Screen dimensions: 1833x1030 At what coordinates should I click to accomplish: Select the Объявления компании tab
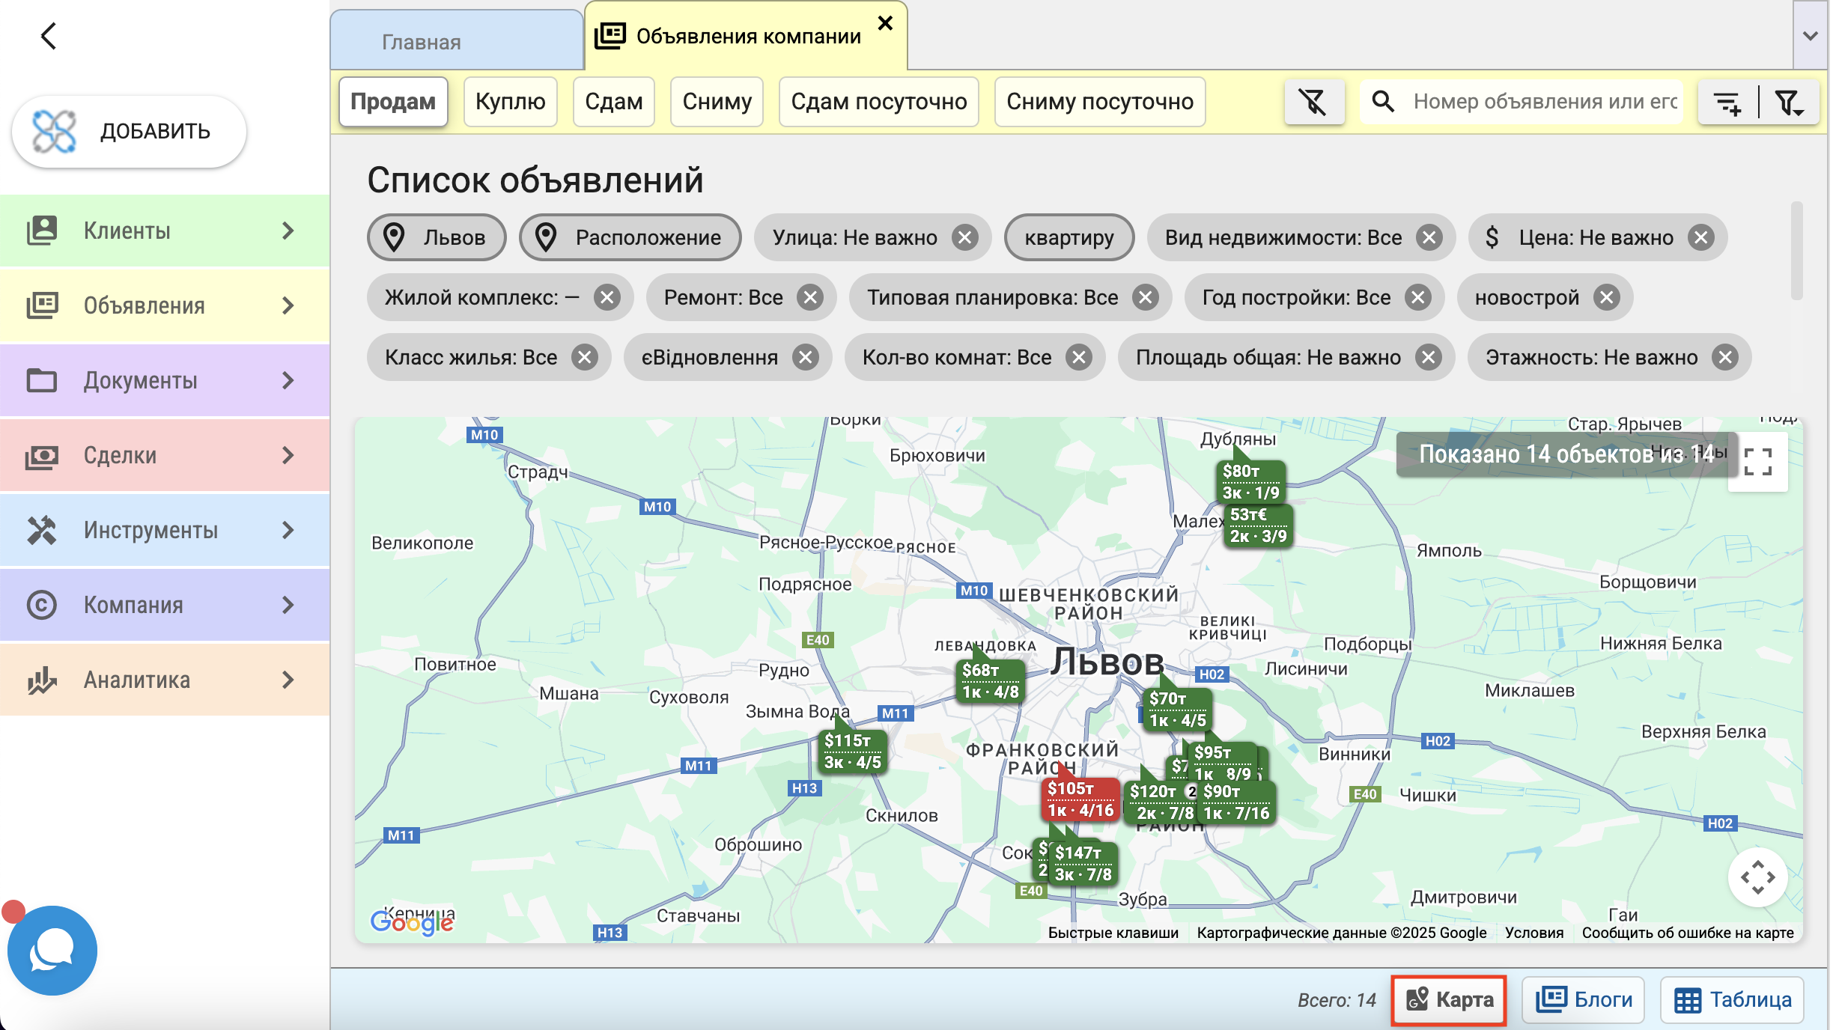[x=746, y=36]
